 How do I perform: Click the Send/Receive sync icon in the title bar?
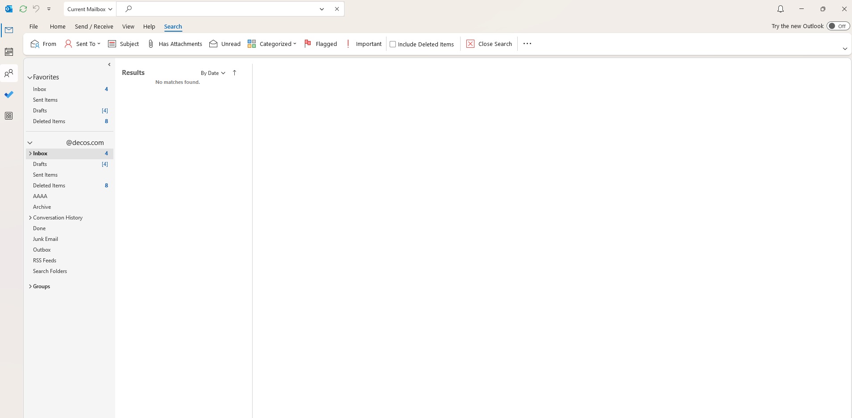pyautogui.click(x=23, y=9)
